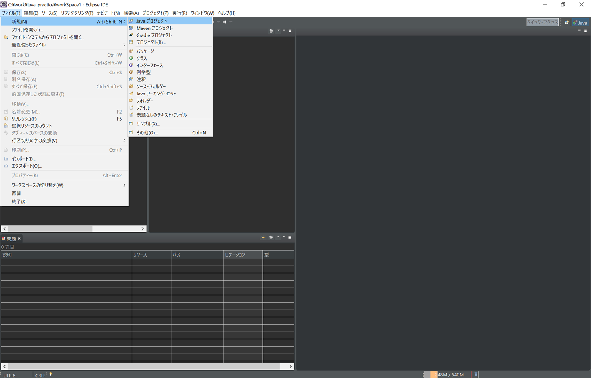Screen dimensions: 591x378
Task: Open the 編集(E) menu
Action: pos(31,13)
